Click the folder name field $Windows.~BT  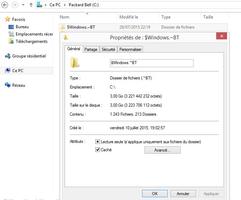point(152,63)
